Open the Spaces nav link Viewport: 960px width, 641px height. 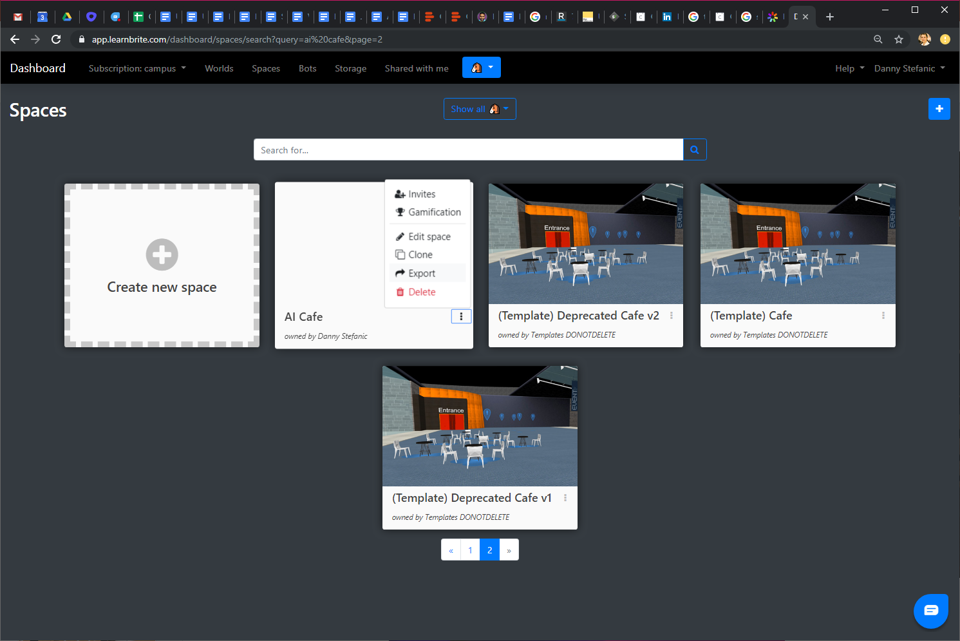click(266, 68)
